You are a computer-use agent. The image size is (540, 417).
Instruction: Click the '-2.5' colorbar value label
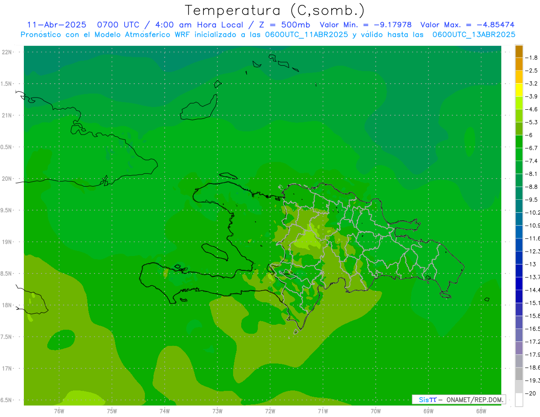pyautogui.click(x=531, y=71)
